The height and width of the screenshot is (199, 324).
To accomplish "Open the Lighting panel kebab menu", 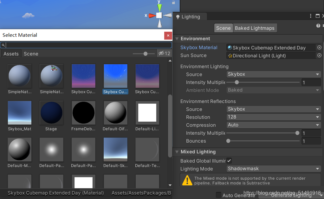I will [310, 16].
